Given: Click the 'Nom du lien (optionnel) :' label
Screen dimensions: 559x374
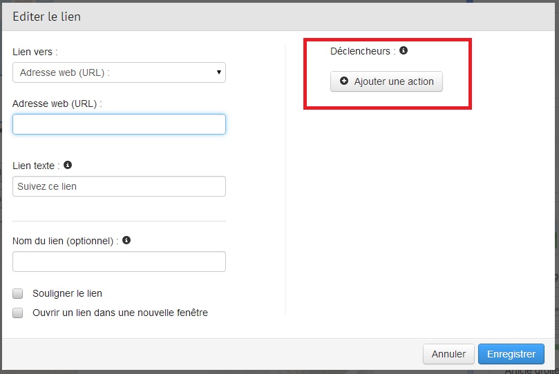Looking at the screenshot, I should pos(66,241).
